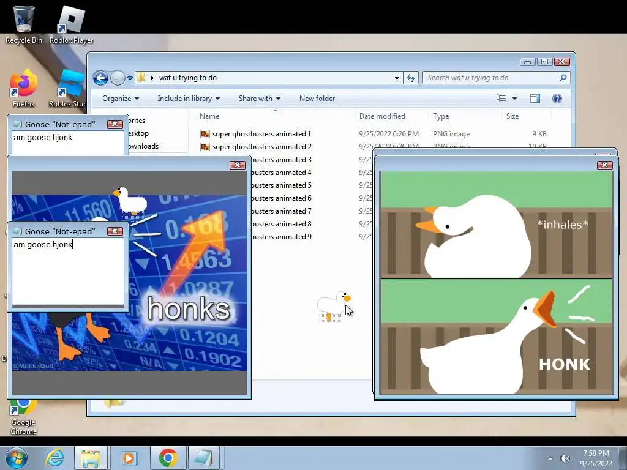The width and height of the screenshot is (627, 470).
Task: Click the 'honks' meme image
Action: point(188,283)
